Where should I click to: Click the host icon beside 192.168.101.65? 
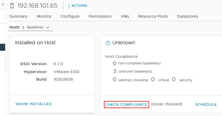12,5
